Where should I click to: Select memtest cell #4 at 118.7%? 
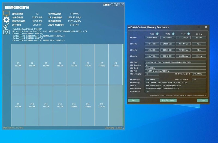click(60, 64)
